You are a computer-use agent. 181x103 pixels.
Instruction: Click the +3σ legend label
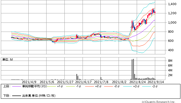136,86
